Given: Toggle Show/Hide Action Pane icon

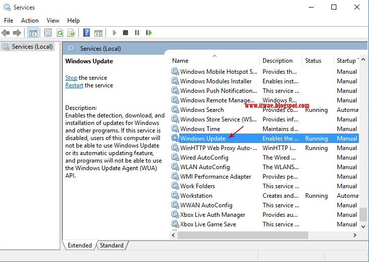Looking at the screenshot, I should [98, 33].
